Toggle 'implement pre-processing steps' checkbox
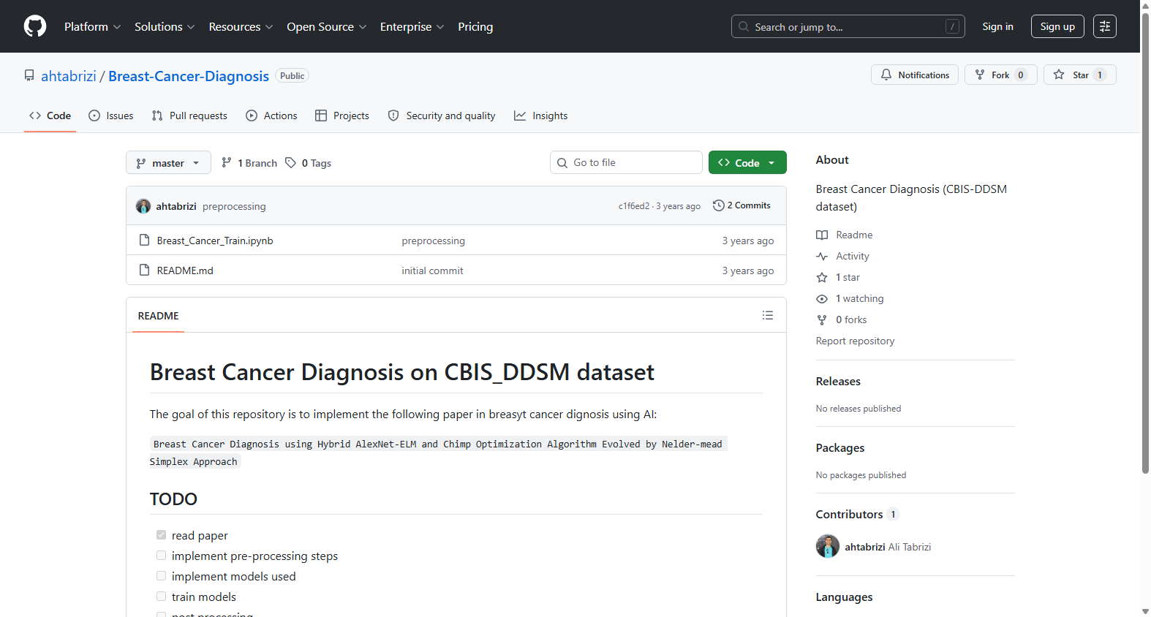The image size is (1151, 617). tap(161, 556)
